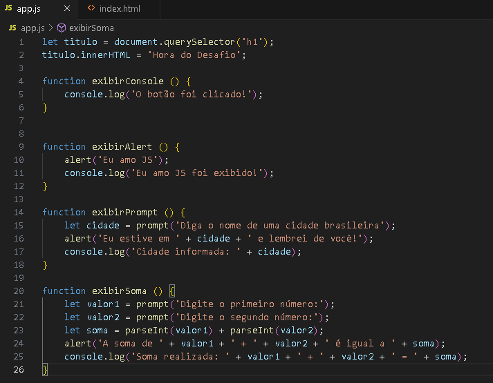Image resolution: width=493 pixels, height=383 pixels.
Task: Click the closing brace on line 6
Action: click(45, 108)
